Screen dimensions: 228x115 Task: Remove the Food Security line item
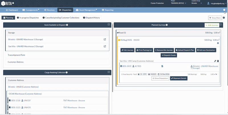click(216, 74)
